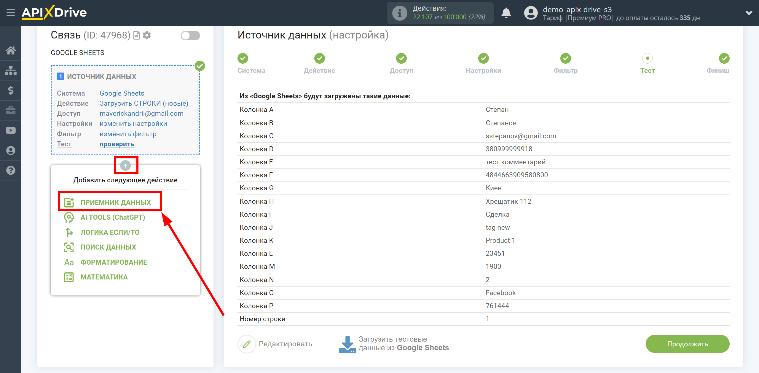Image resolution: width=759 pixels, height=373 pixels.
Task: Open the video tutorials sidebar icon
Action: [x=11, y=131]
